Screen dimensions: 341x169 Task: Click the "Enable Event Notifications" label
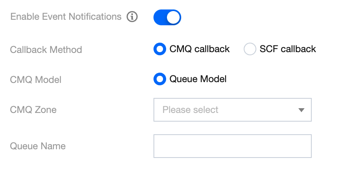(x=66, y=17)
